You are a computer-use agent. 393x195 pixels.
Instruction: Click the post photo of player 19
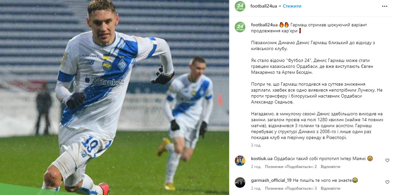[114, 97]
